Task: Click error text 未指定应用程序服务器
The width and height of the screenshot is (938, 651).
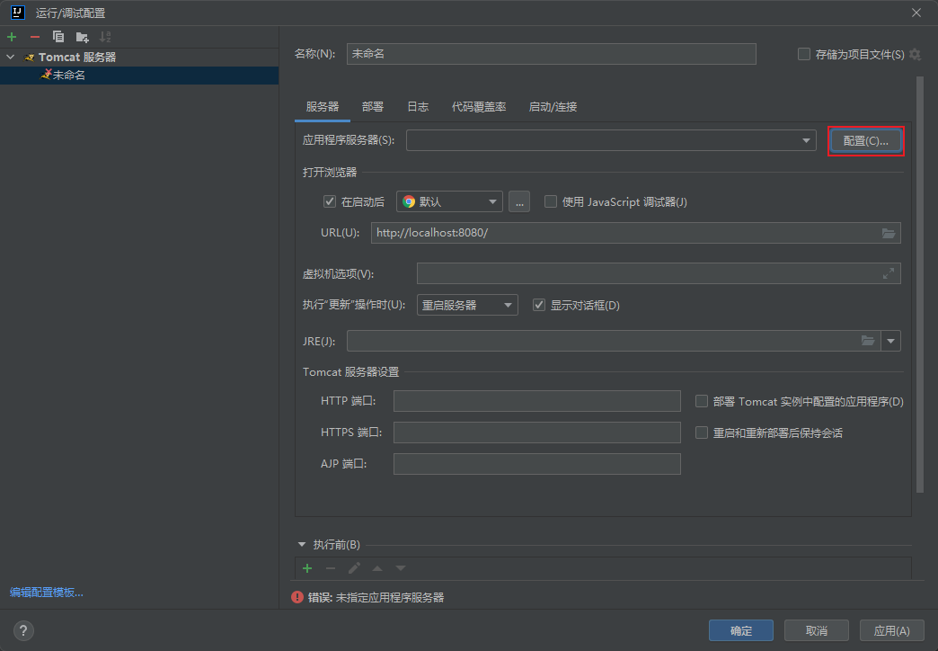Action: tap(389, 597)
